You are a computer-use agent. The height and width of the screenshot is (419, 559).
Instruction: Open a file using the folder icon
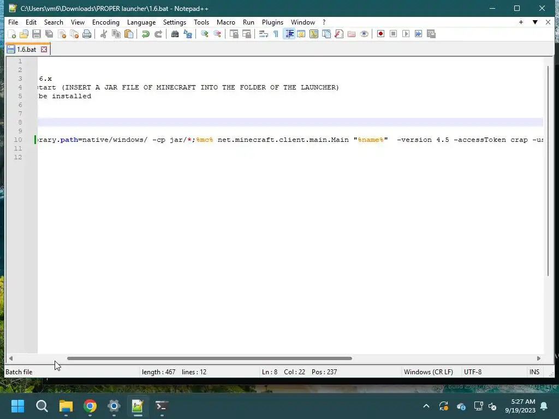[x=24, y=34]
